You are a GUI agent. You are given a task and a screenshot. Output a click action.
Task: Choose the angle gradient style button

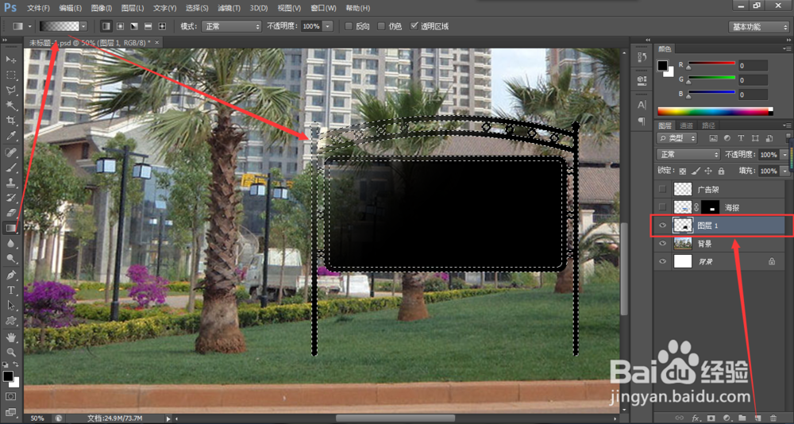coord(134,26)
